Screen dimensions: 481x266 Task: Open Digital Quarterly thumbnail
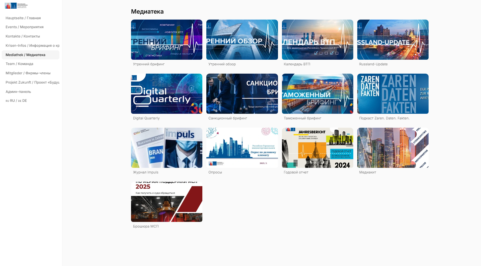pos(167,94)
